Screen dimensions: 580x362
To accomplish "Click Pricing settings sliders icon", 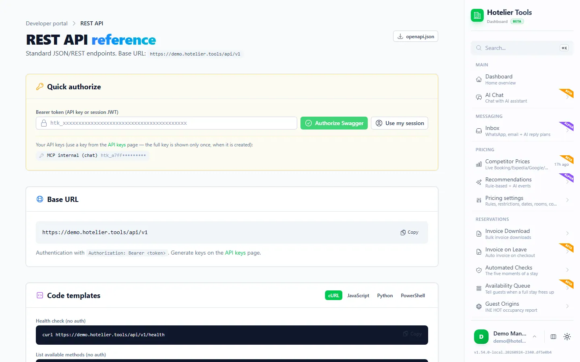I will 479,200.
